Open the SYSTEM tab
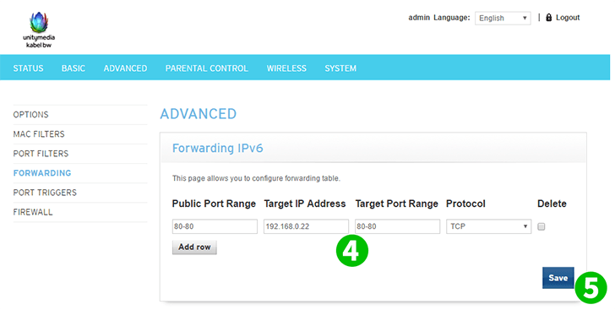The image size is (615, 310). coord(340,68)
